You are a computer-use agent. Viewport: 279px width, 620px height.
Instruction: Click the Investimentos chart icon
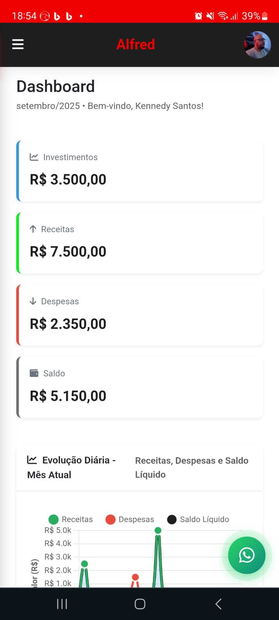[x=34, y=157]
